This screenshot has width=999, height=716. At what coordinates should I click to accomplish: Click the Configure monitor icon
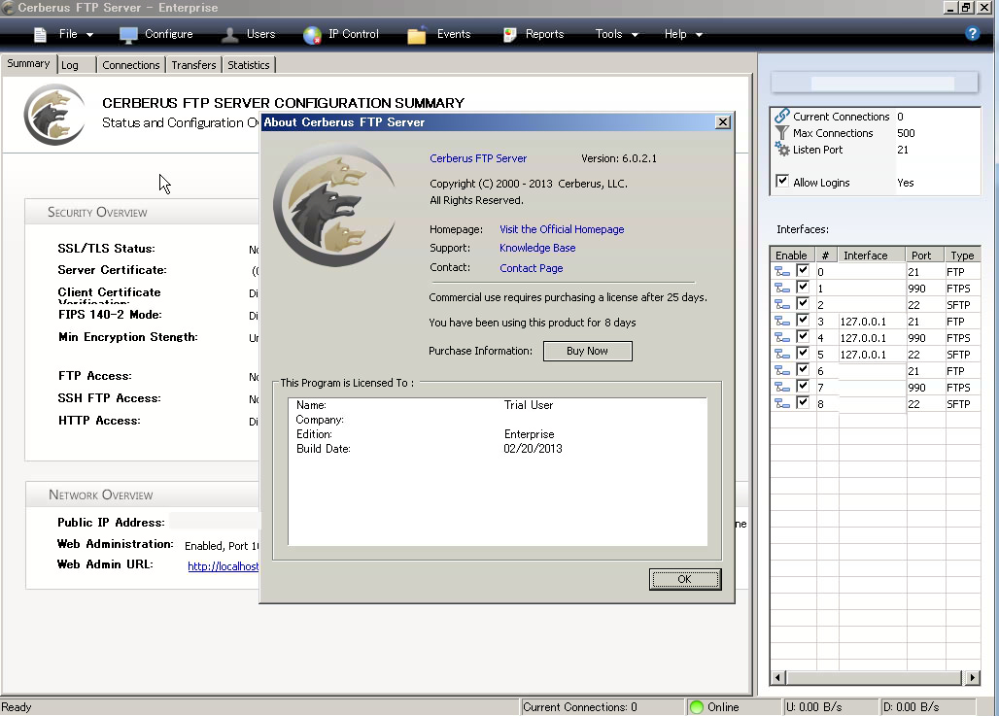coord(128,35)
